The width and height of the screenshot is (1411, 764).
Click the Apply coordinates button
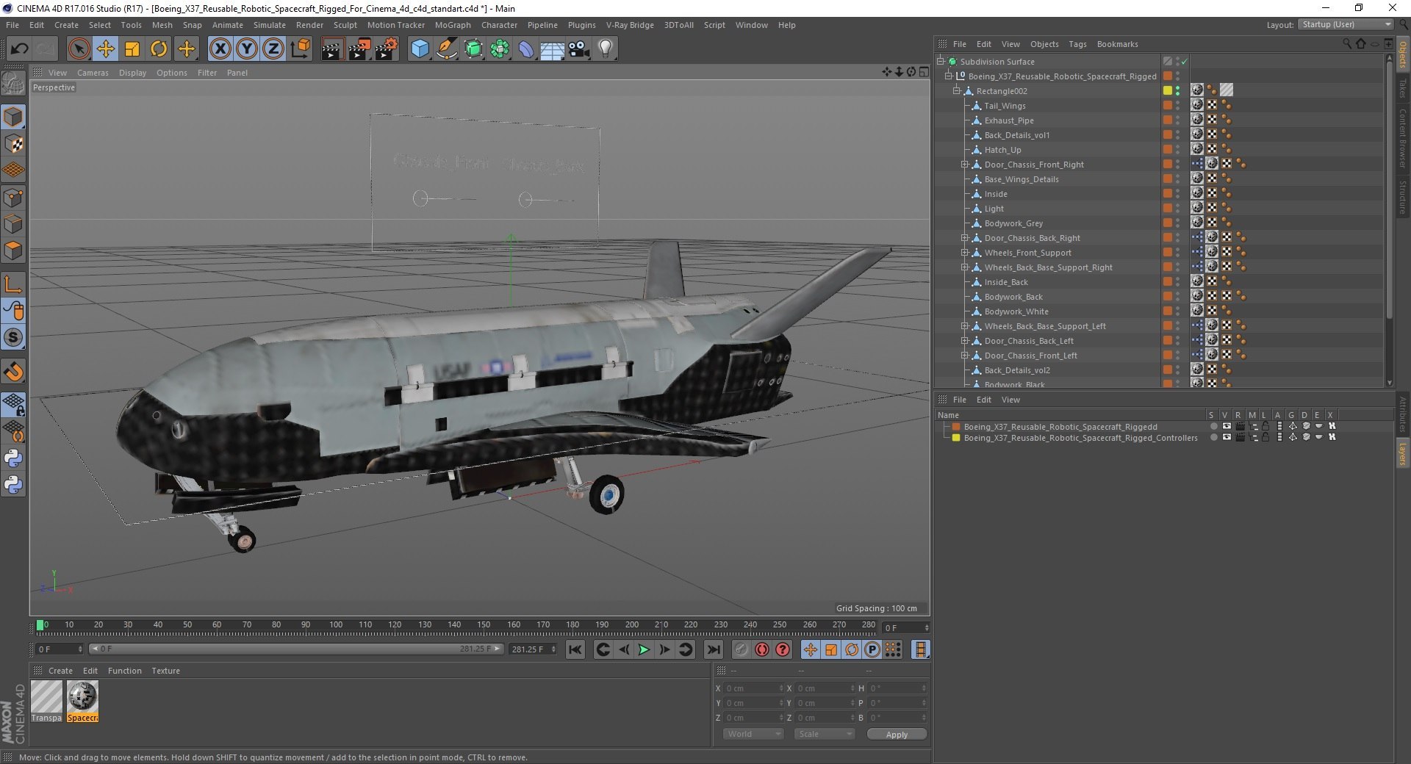coord(897,734)
